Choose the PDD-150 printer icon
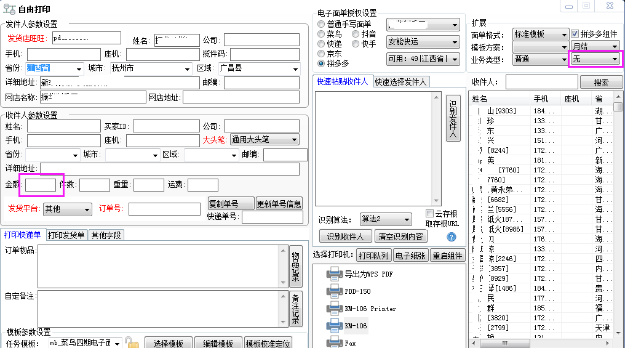 [335, 291]
